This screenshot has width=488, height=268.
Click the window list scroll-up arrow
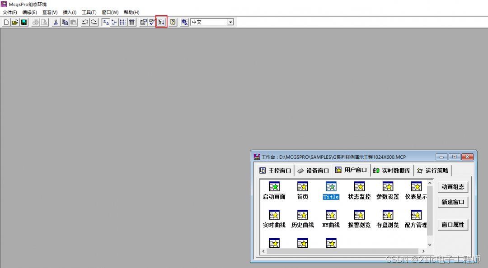tap(430, 183)
